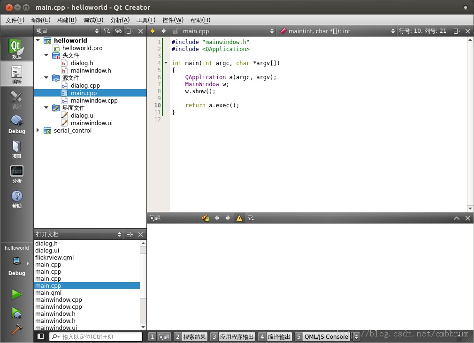Open the Analyze mode icon
This screenshot has height=343, width=474.
(x=16, y=174)
